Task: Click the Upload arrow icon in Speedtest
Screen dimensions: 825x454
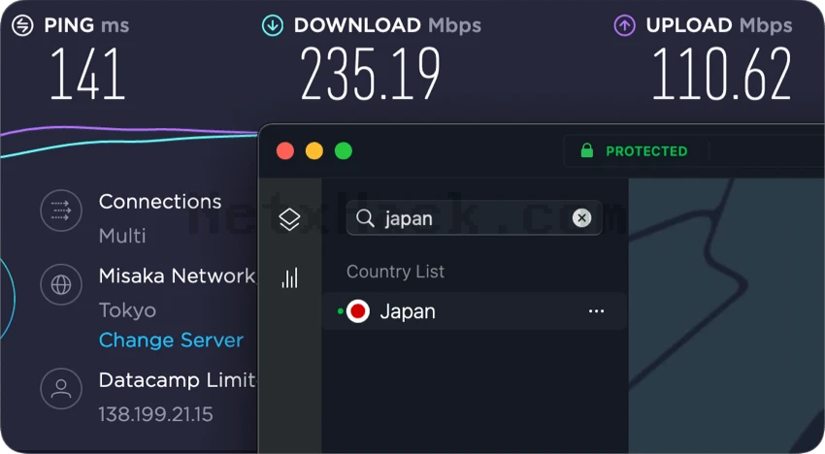Action: 624,25
